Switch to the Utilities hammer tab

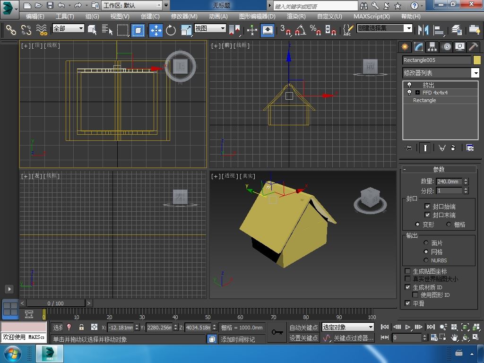[x=473, y=47]
